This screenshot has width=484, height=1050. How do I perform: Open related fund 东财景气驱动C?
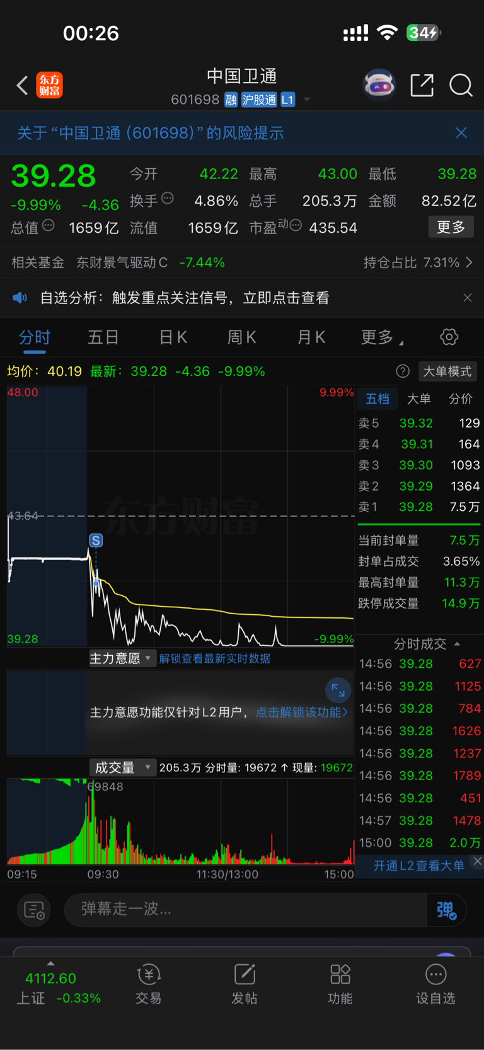pyautogui.click(x=122, y=262)
